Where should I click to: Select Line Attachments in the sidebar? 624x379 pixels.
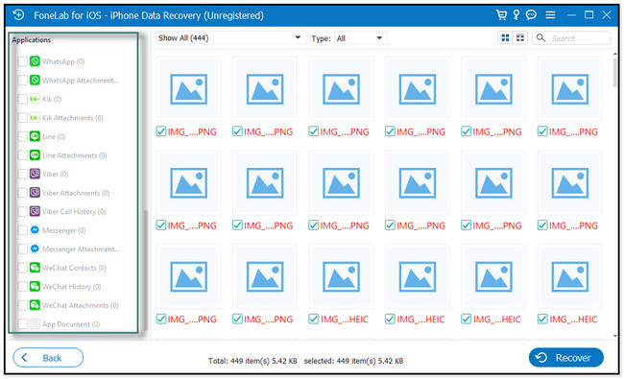coord(75,155)
